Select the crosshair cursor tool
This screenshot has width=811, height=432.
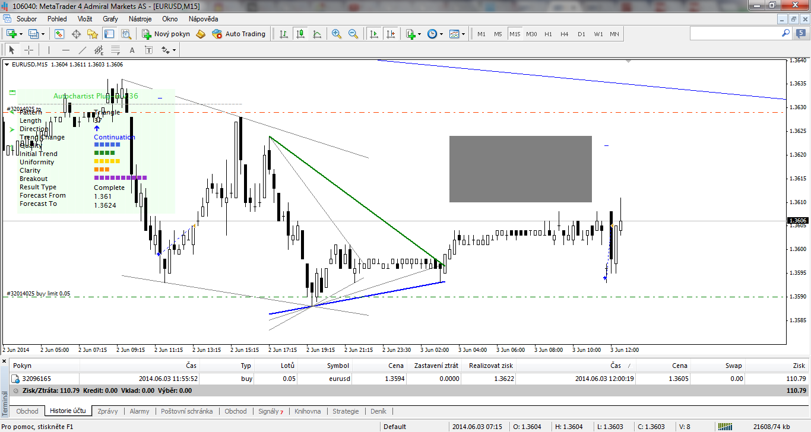28,50
